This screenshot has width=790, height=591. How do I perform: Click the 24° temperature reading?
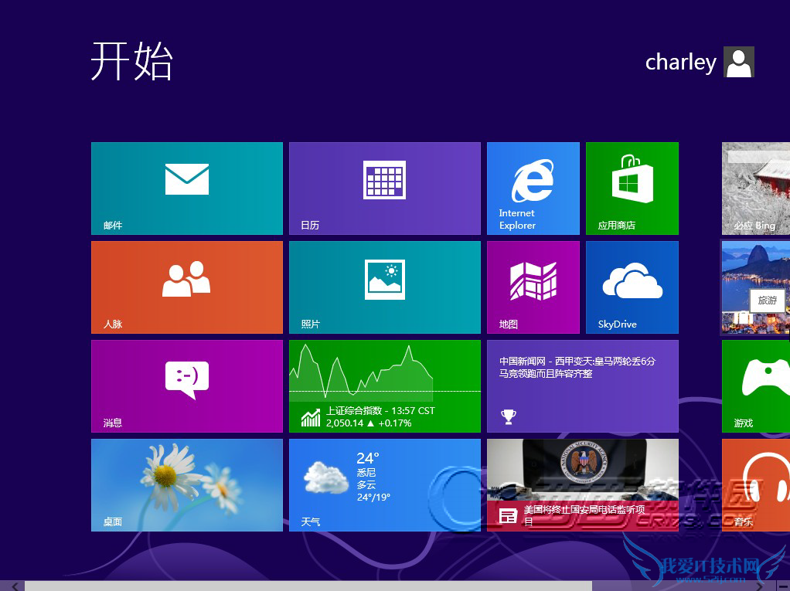click(x=368, y=458)
